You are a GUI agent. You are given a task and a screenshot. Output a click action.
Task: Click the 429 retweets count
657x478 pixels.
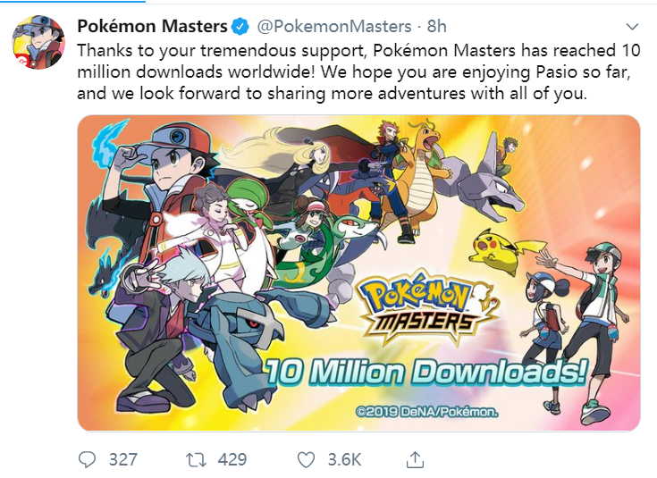(x=232, y=460)
